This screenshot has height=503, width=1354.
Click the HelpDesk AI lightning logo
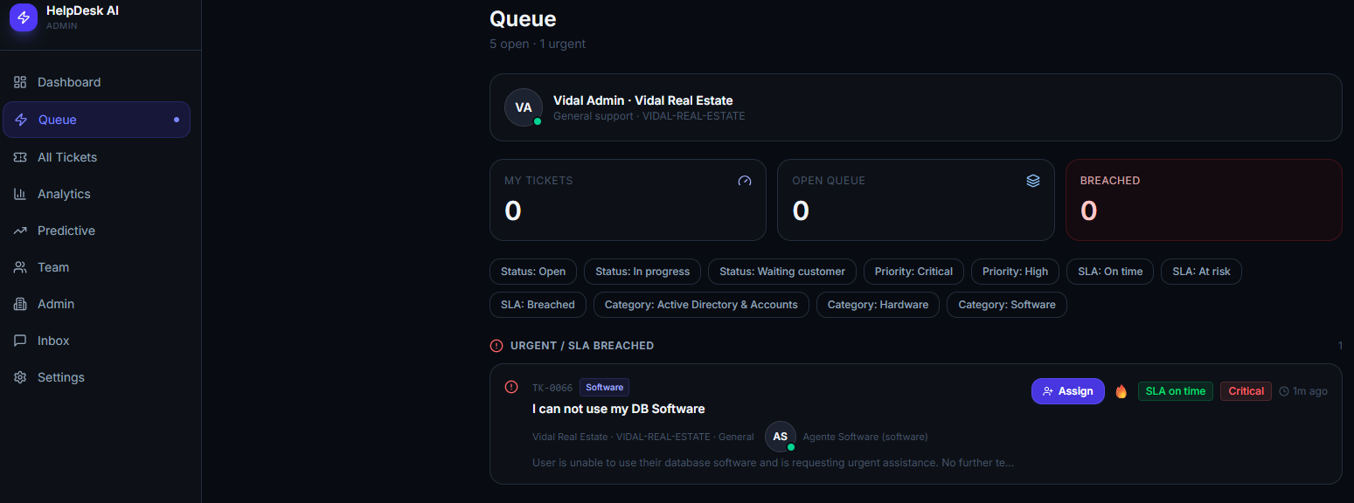[24, 17]
